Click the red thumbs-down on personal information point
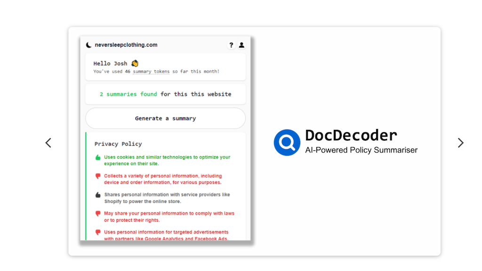 [97, 175]
